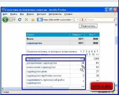The width and height of the screenshot is (119, 95).
Task: Open the Закладки menu
Action: point(41,14)
